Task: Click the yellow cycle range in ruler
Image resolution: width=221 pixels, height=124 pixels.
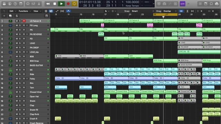Action: point(165,14)
